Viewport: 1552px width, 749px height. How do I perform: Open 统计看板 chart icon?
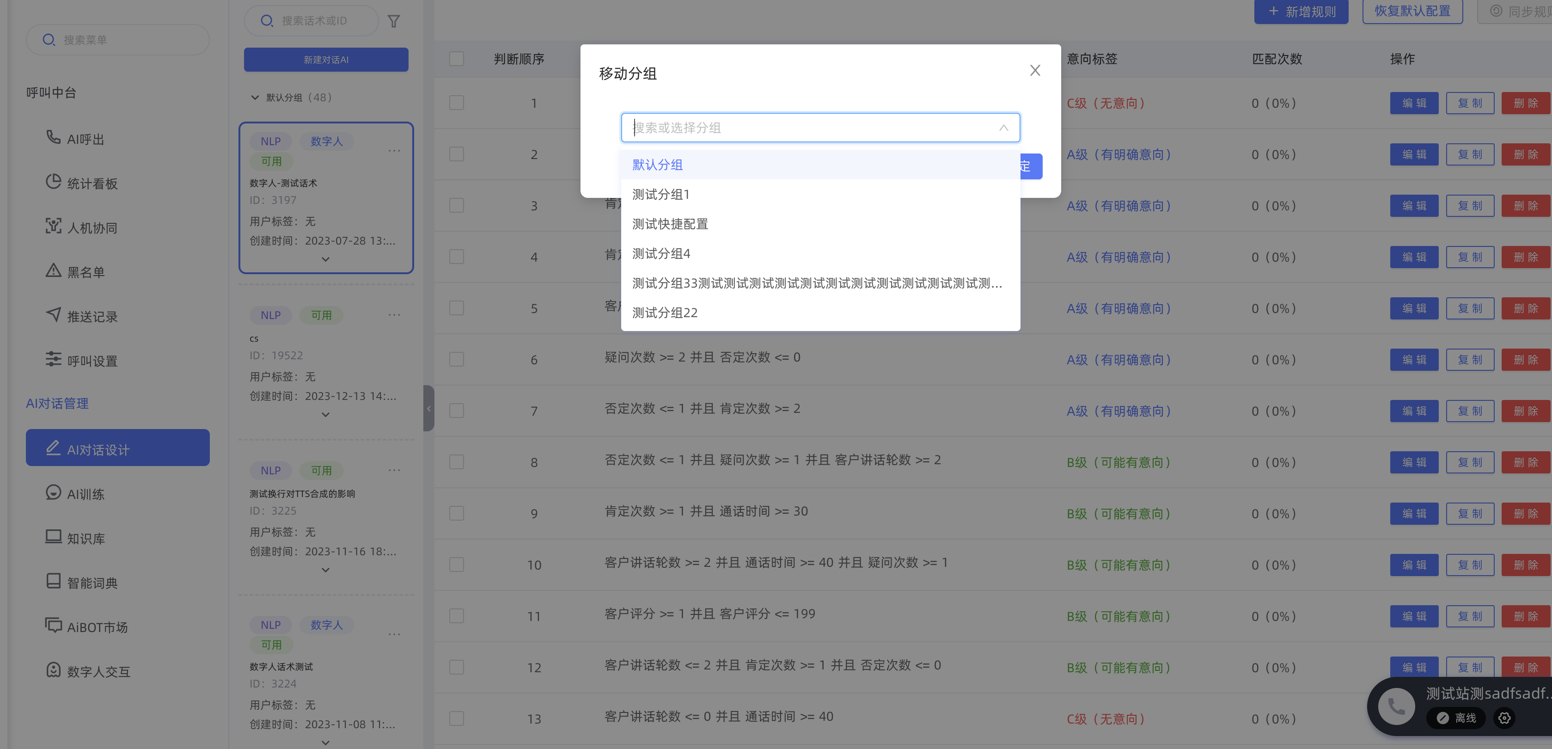click(53, 182)
